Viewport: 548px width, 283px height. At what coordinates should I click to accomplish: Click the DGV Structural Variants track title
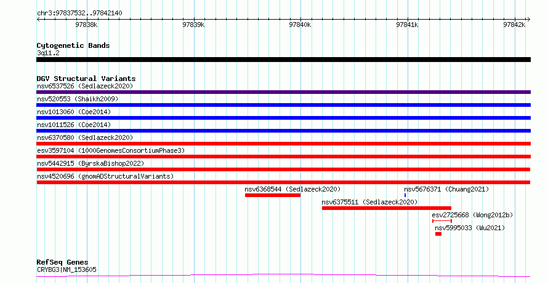click(86, 79)
